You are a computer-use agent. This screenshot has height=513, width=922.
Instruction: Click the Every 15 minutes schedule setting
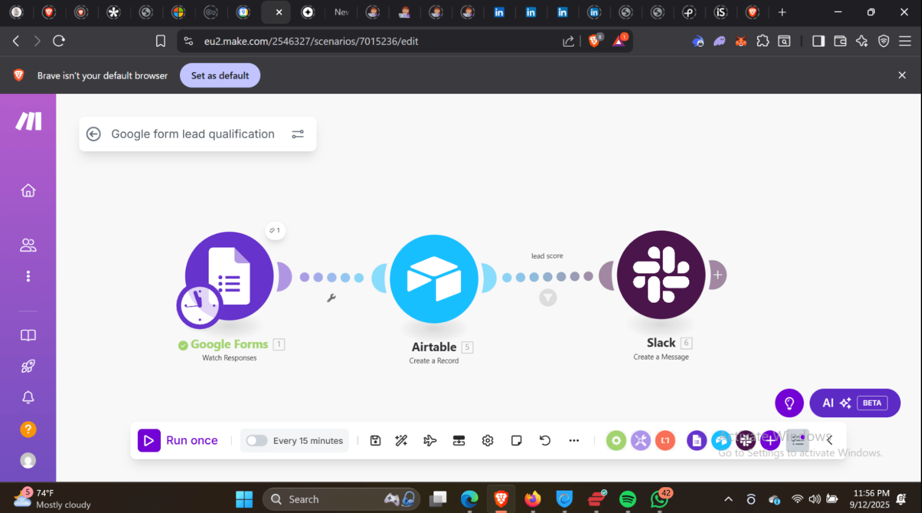[x=308, y=441]
